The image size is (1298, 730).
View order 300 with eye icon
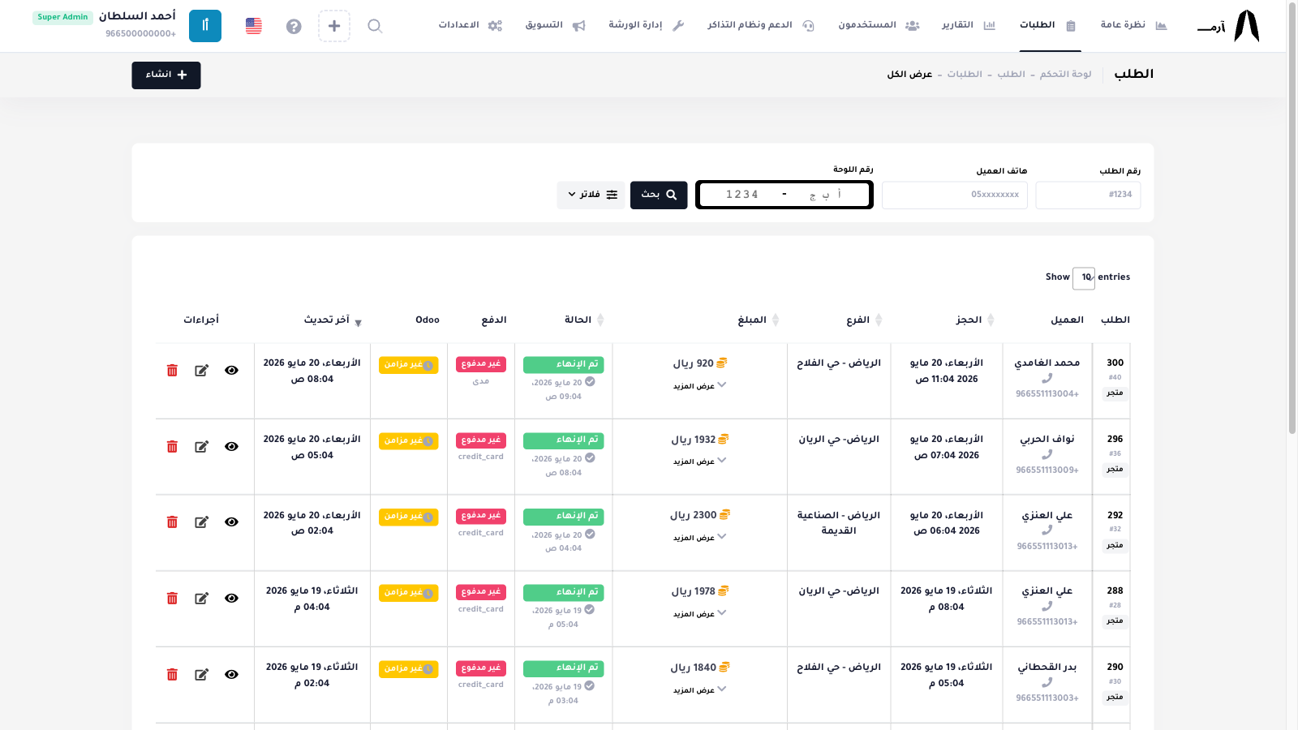tap(232, 371)
